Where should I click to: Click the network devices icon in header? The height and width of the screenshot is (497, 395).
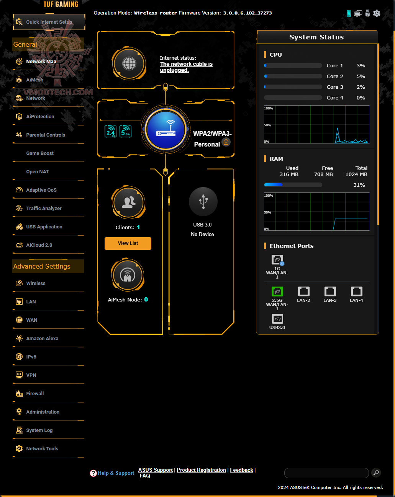click(358, 13)
